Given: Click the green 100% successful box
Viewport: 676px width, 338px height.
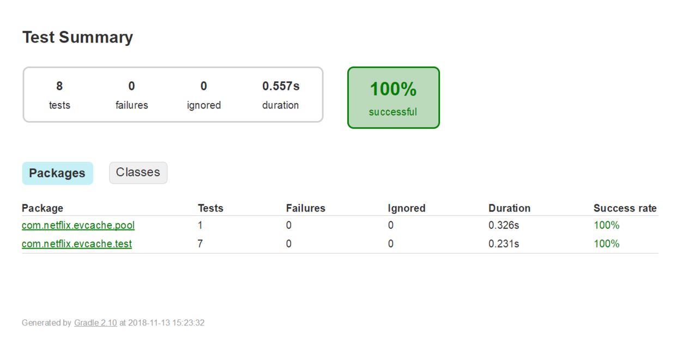Looking at the screenshot, I should click(x=393, y=98).
